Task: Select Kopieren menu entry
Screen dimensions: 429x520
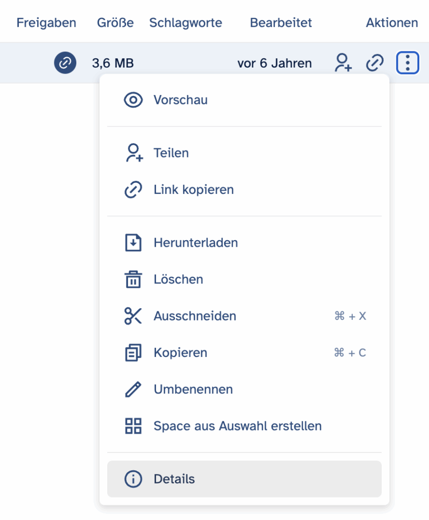Action: tap(244, 352)
